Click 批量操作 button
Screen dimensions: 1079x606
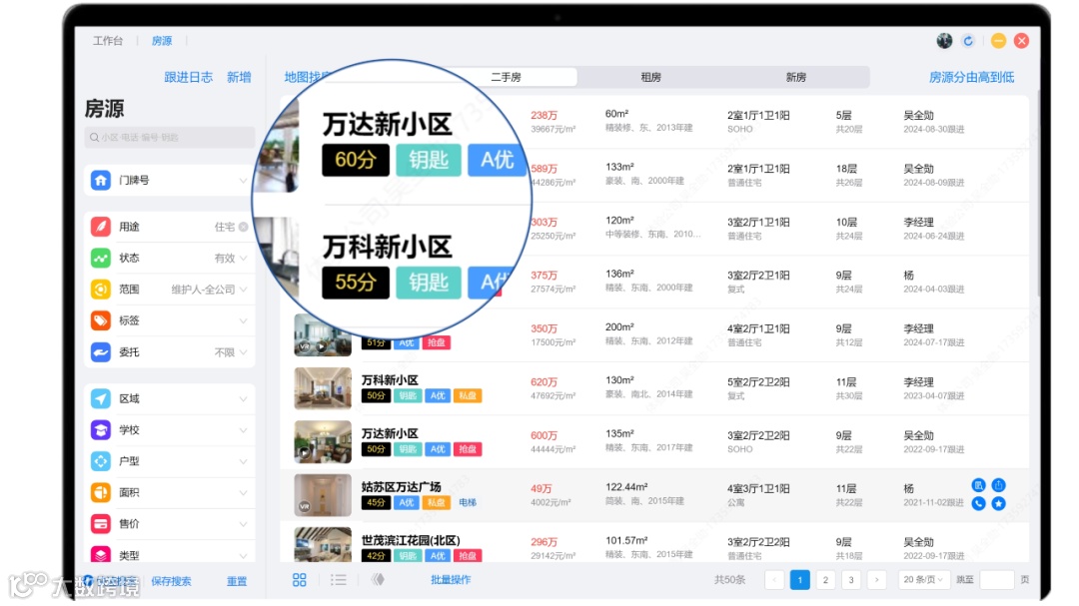(451, 580)
